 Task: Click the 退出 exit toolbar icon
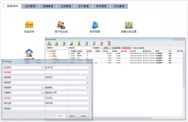[x=102, y=43]
